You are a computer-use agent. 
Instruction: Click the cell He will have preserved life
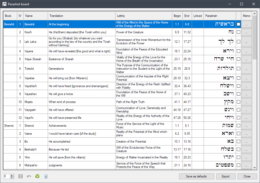point(81,118)
